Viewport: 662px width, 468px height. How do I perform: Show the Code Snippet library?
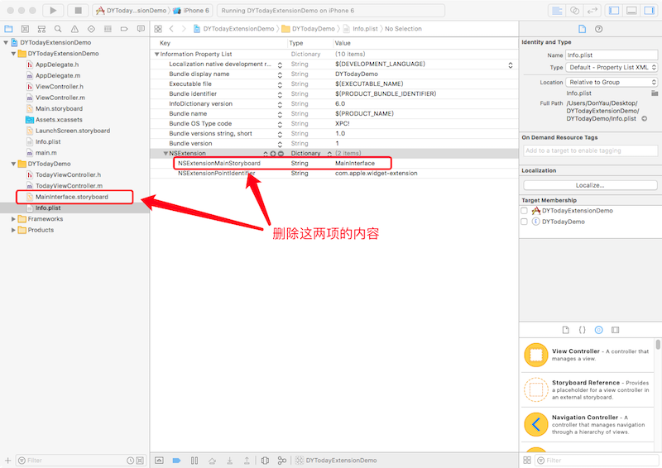(x=583, y=330)
